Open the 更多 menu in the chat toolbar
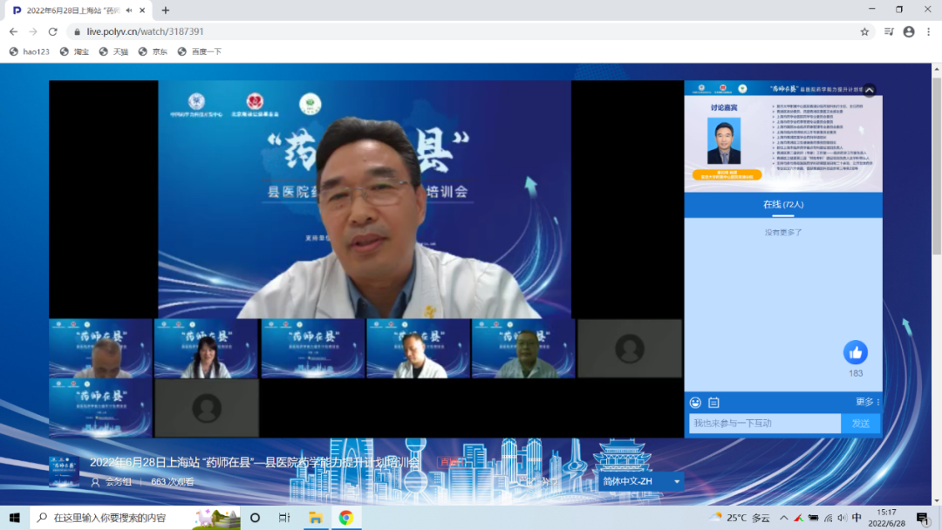 pos(867,402)
